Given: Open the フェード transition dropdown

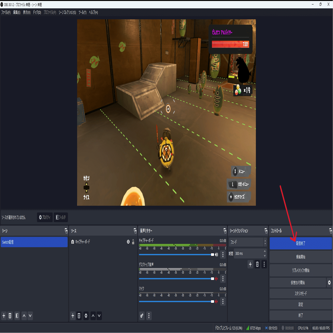Looking at the screenshot, I should tap(248, 242).
